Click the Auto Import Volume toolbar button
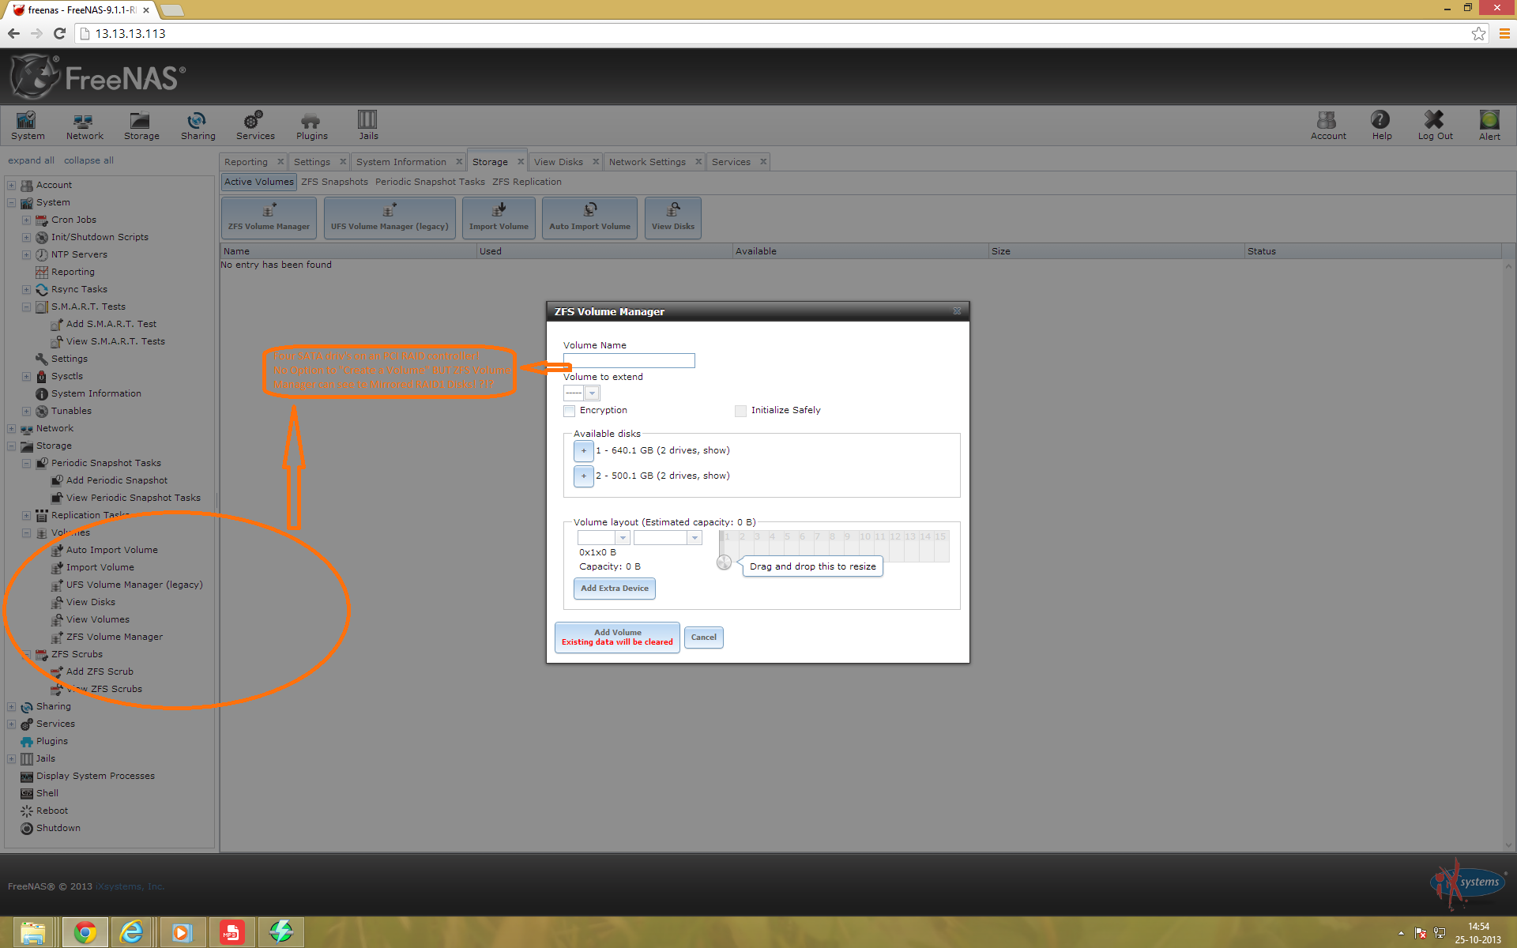The width and height of the screenshot is (1517, 948). click(x=589, y=217)
